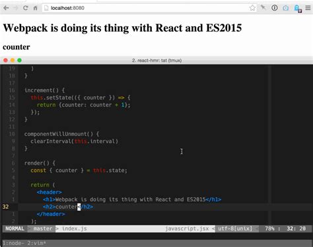Viewport: 313px width, 247px height.
Task: Click the camera screenshot extension icon
Action: point(286,8)
